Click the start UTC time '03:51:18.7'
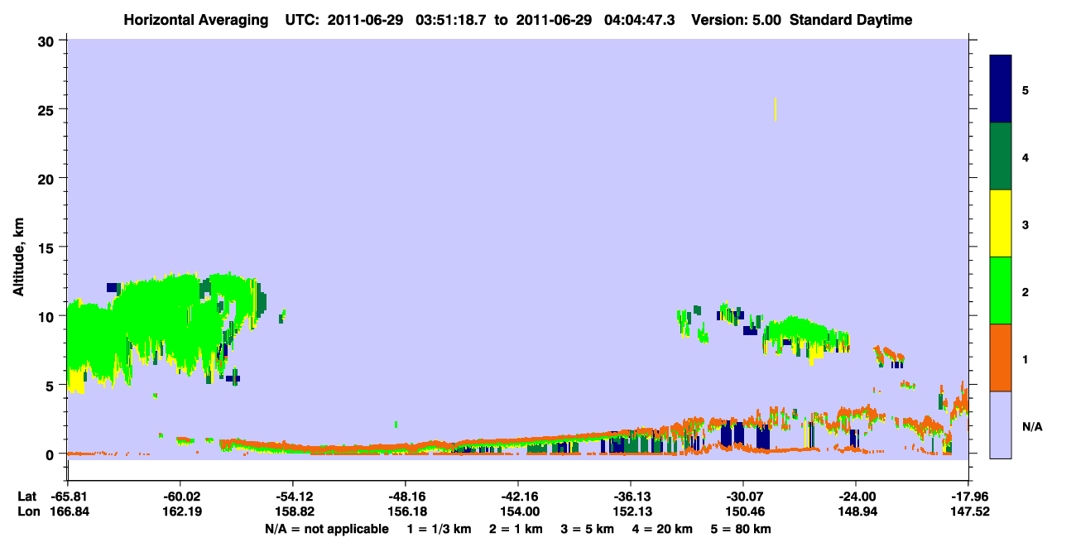Image resolution: width=1076 pixels, height=552 pixels. [x=450, y=20]
